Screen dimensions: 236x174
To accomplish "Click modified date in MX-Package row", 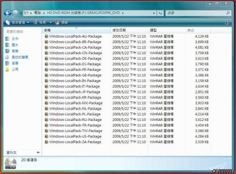I will point(129,103).
